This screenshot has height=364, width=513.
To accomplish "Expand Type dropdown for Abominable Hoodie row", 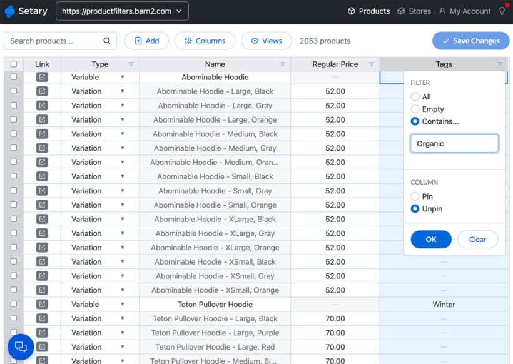I will tap(122, 78).
